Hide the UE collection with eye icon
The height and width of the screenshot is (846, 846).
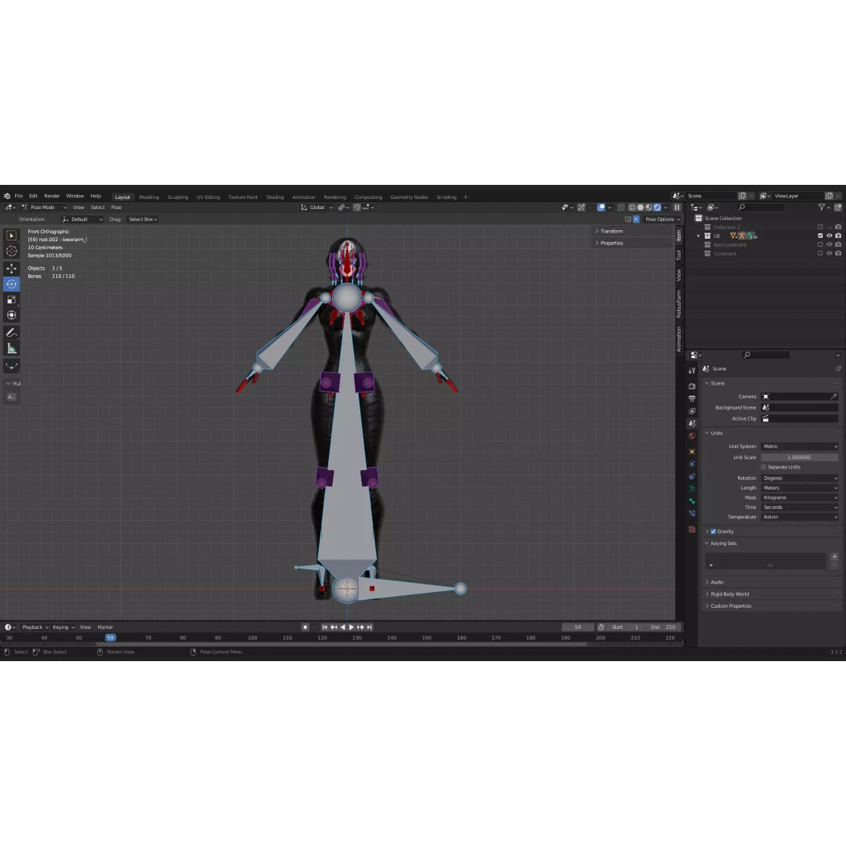830,236
